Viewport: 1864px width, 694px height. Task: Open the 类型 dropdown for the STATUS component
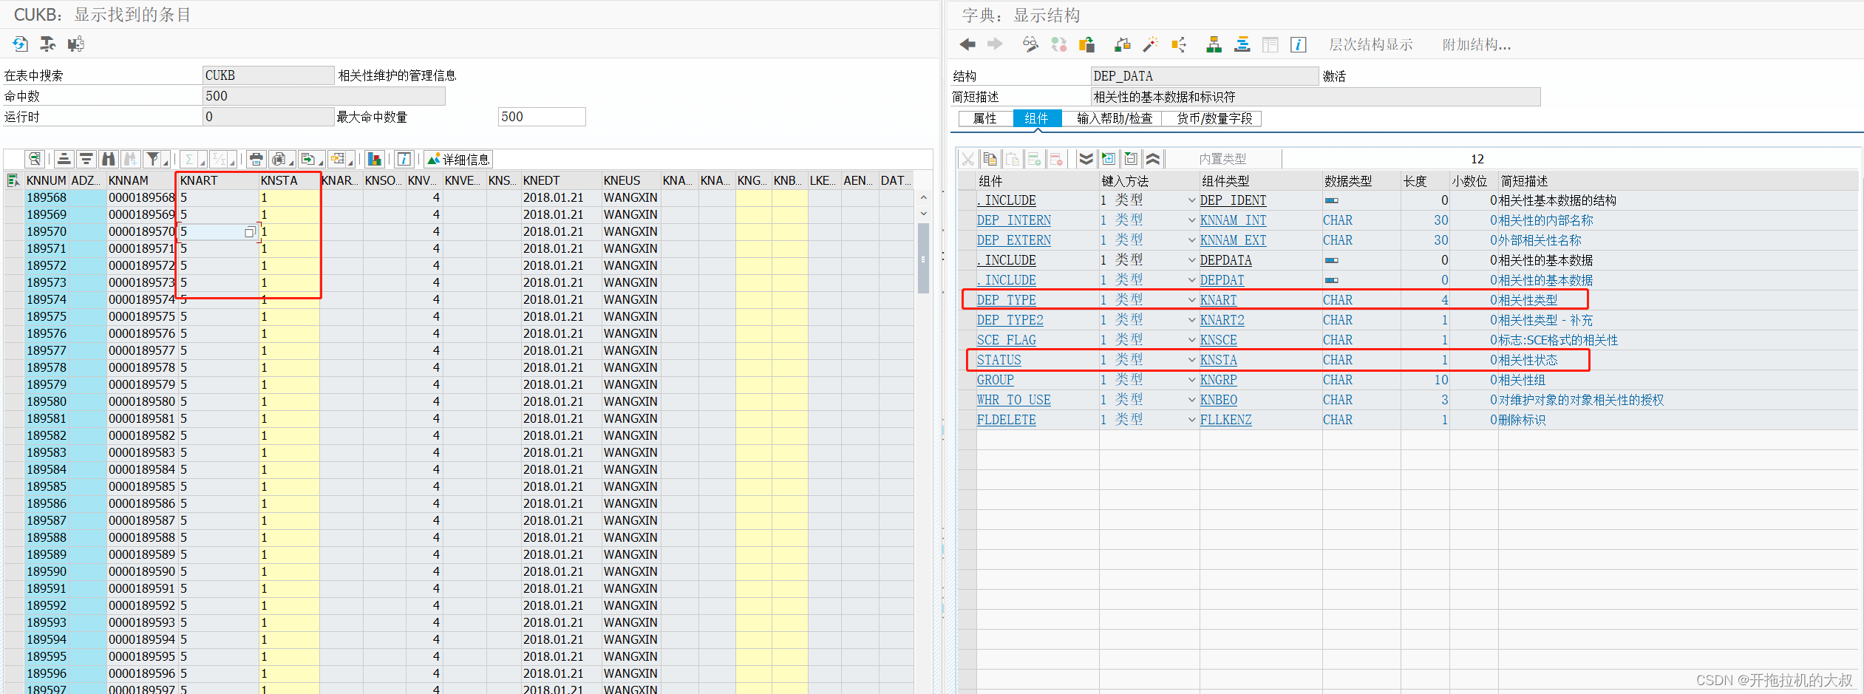pos(1191,360)
